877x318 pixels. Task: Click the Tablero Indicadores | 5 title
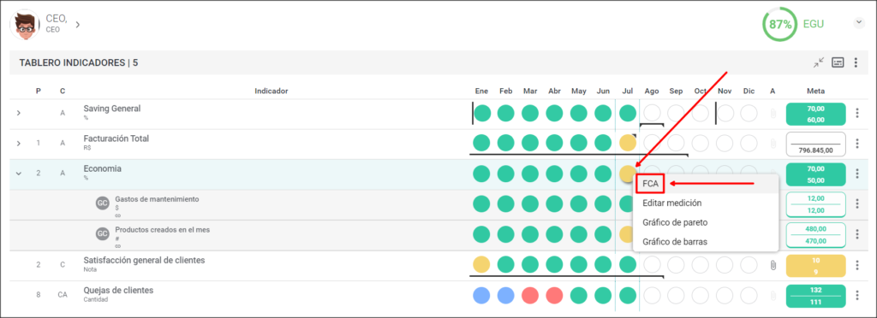(78, 62)
